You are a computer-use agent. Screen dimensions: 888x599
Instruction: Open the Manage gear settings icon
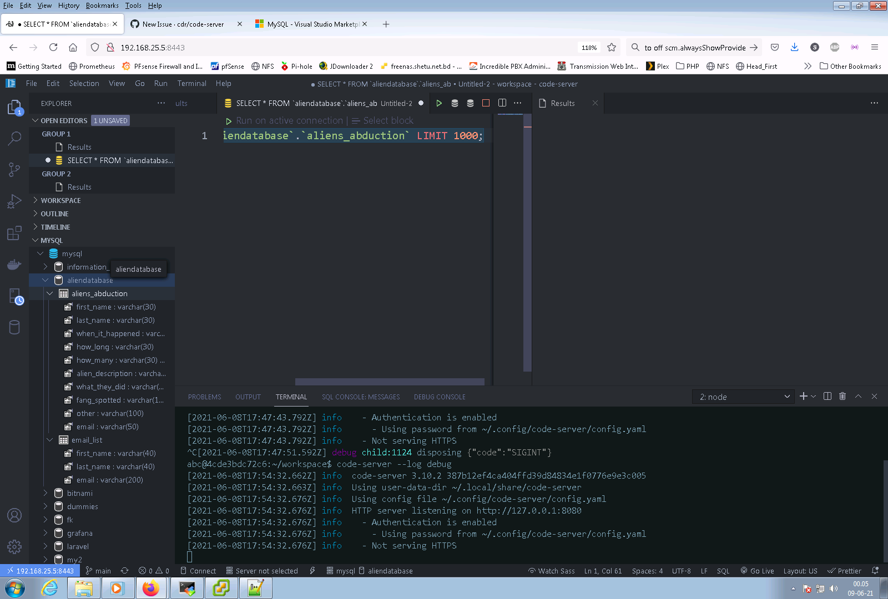pos(14,547)
